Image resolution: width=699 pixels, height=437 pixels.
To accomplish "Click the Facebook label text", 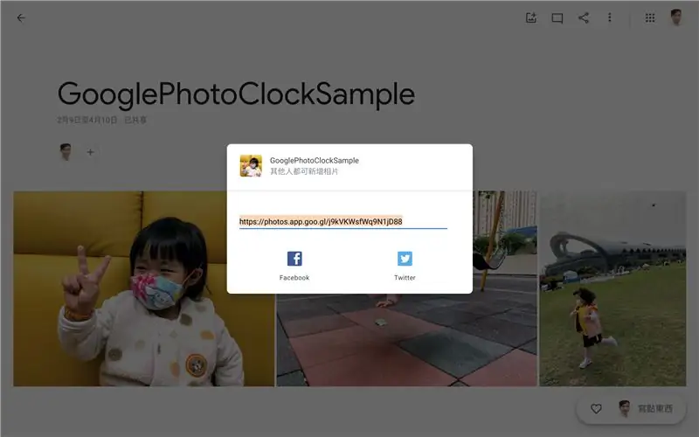I will [294, 277].
